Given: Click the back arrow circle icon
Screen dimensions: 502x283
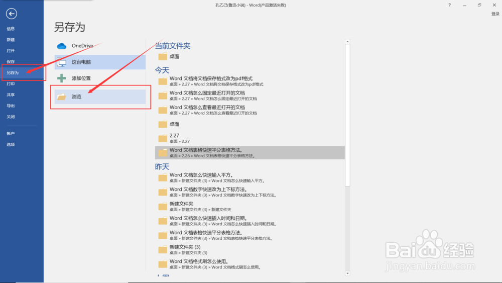Looking at the screenshot, I should 12,14.
